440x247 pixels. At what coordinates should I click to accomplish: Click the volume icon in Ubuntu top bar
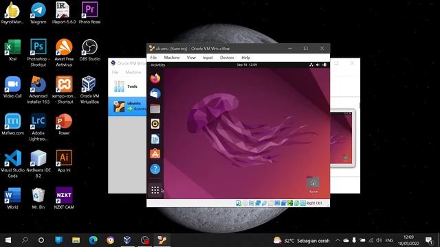coord(318,64)
